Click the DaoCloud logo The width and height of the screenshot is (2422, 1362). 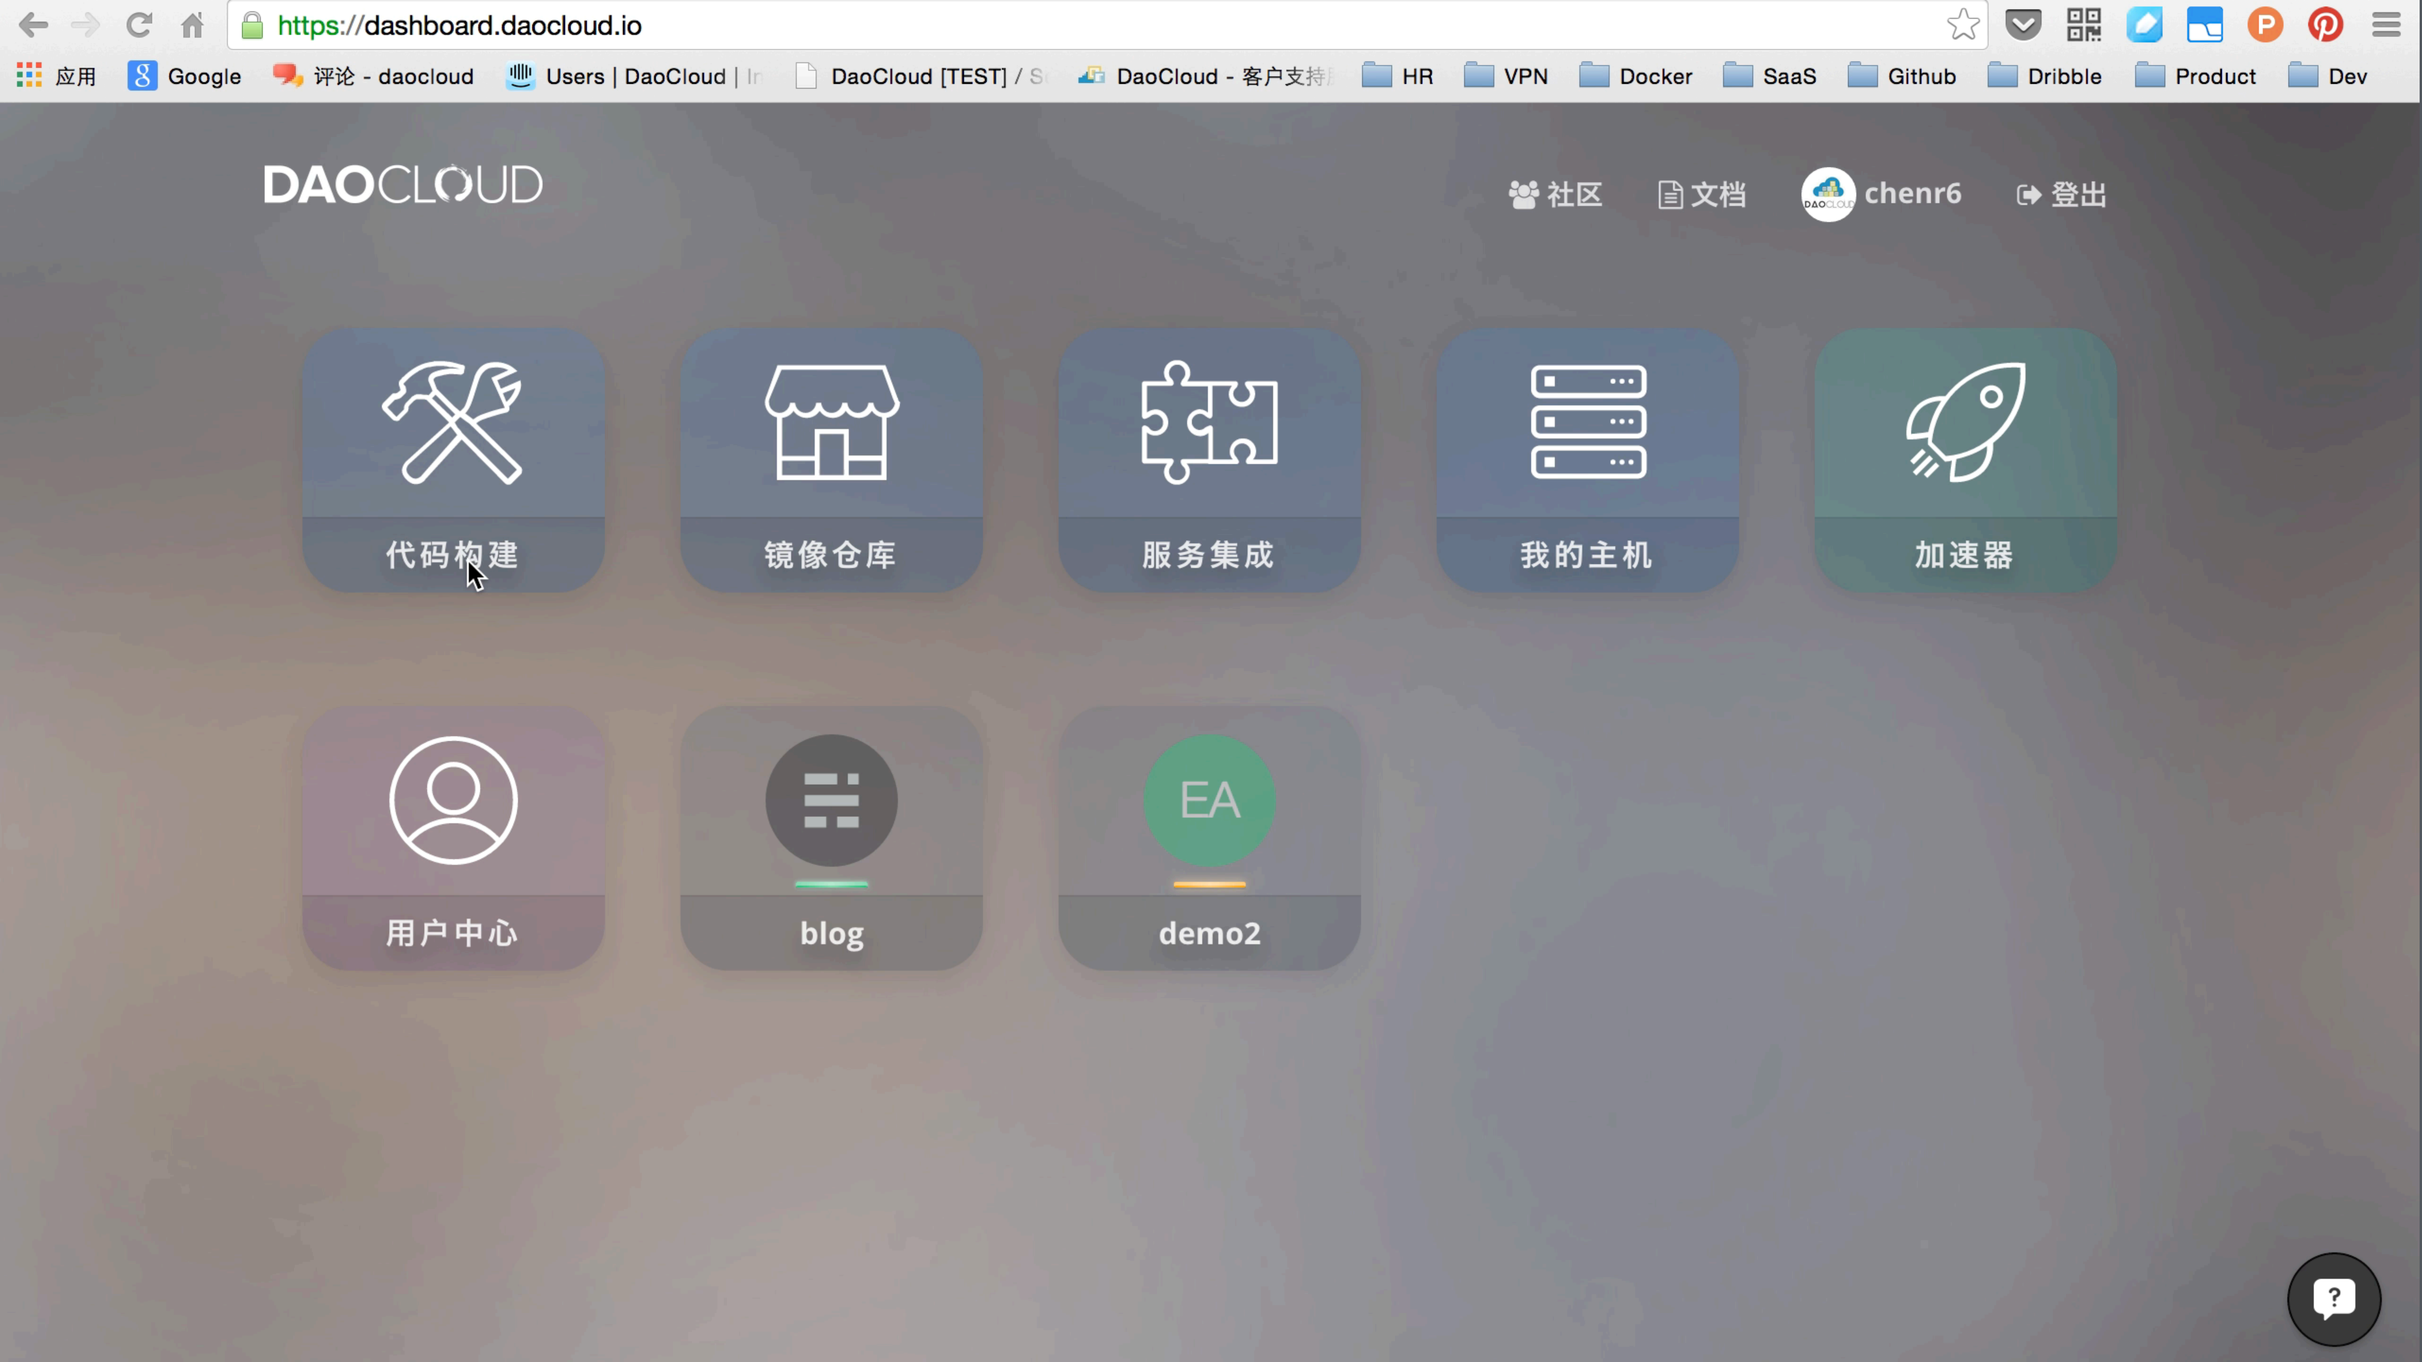pos(403,184)
